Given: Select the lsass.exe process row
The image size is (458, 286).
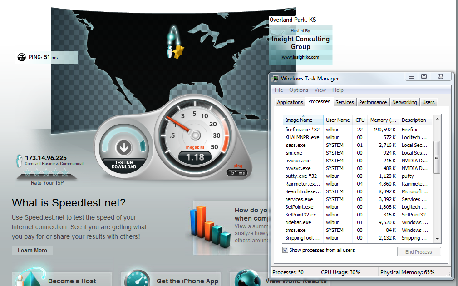Looking at the screenshot, I should click(x=358, y=145).
